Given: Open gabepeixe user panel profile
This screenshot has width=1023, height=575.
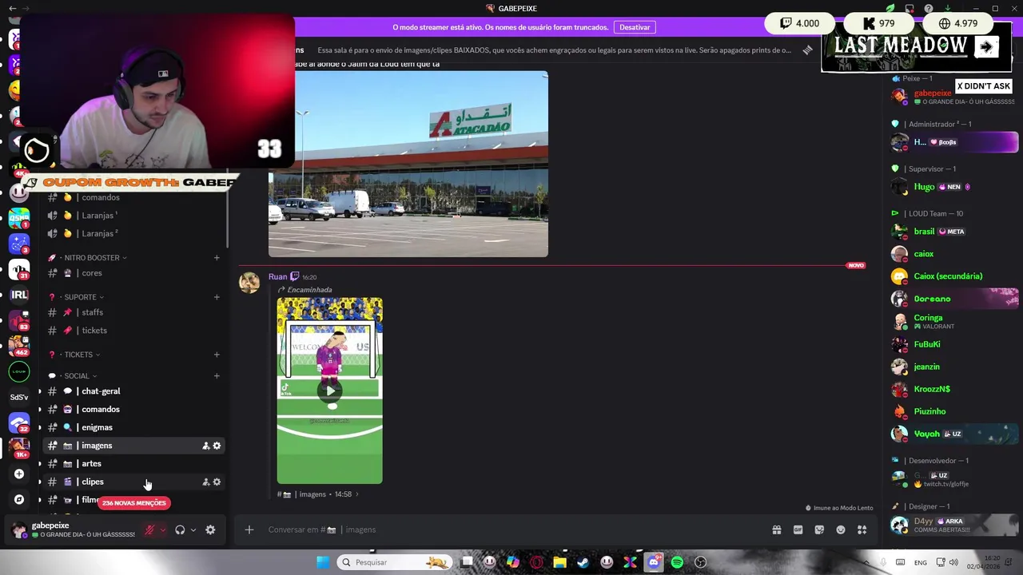Looking at the screenshot, I should click(72, 529).
